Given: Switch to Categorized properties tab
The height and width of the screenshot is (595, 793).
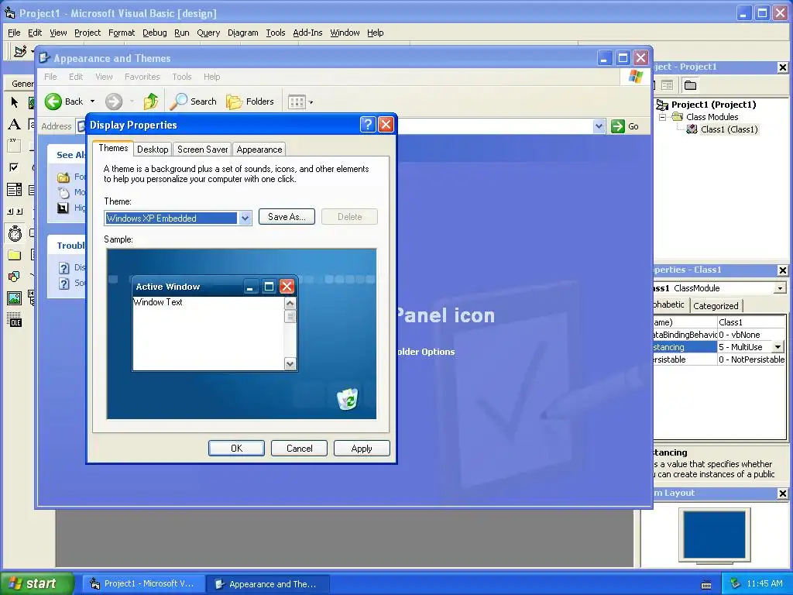Looking at the screenshot, I should click(716, 305).
